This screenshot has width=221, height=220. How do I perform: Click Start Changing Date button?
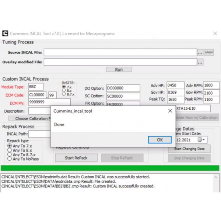[x=189, y=149]
